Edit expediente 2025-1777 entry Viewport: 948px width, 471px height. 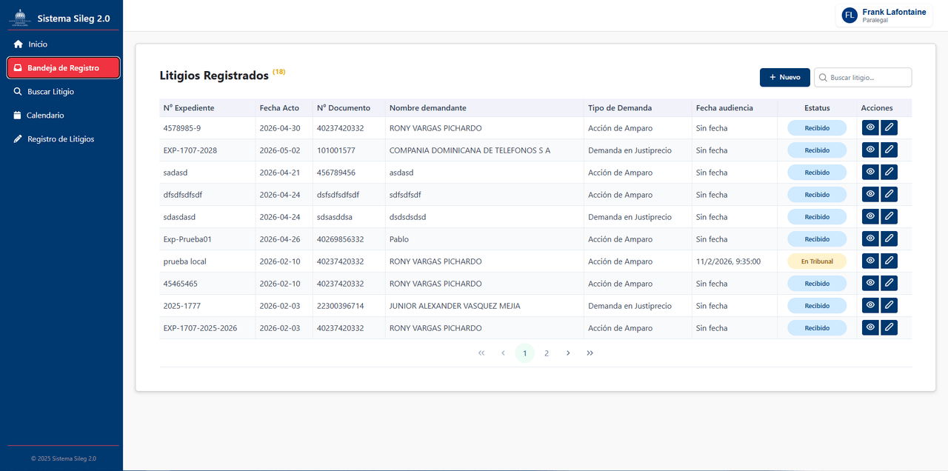point(889,305)
